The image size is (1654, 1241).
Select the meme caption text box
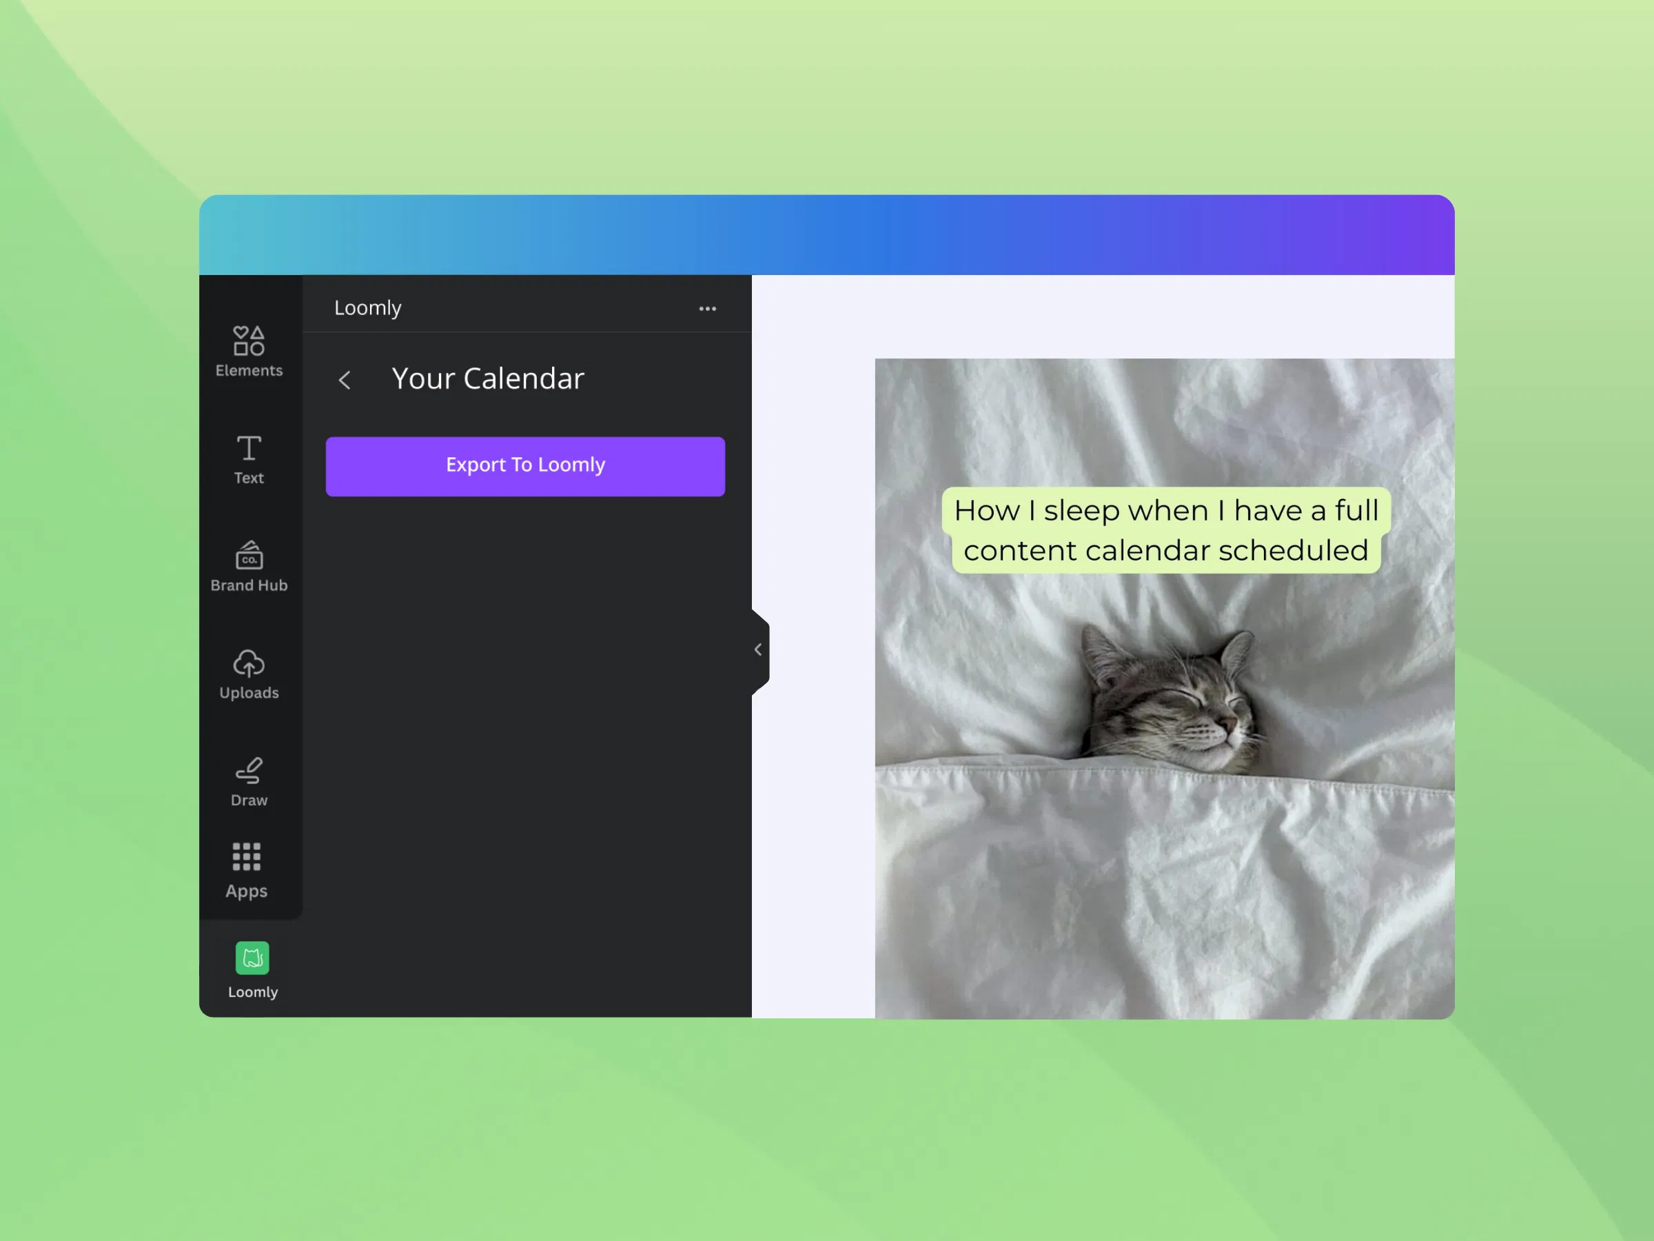pos(1166,530)
